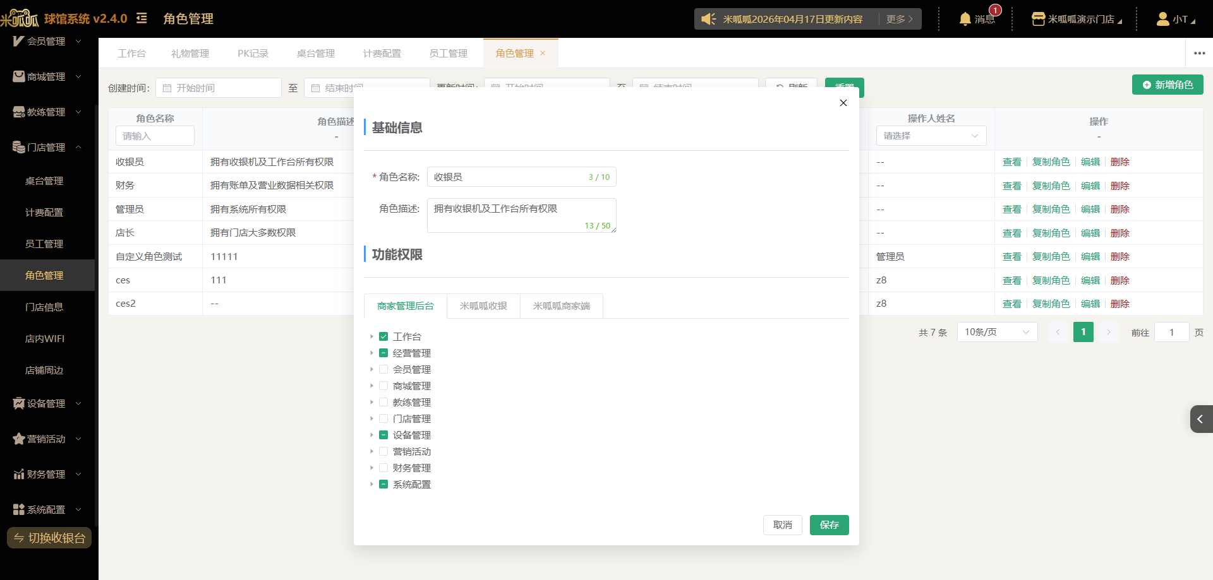Switch to the 米呱呱商家端 permission tab

point(562,306)
